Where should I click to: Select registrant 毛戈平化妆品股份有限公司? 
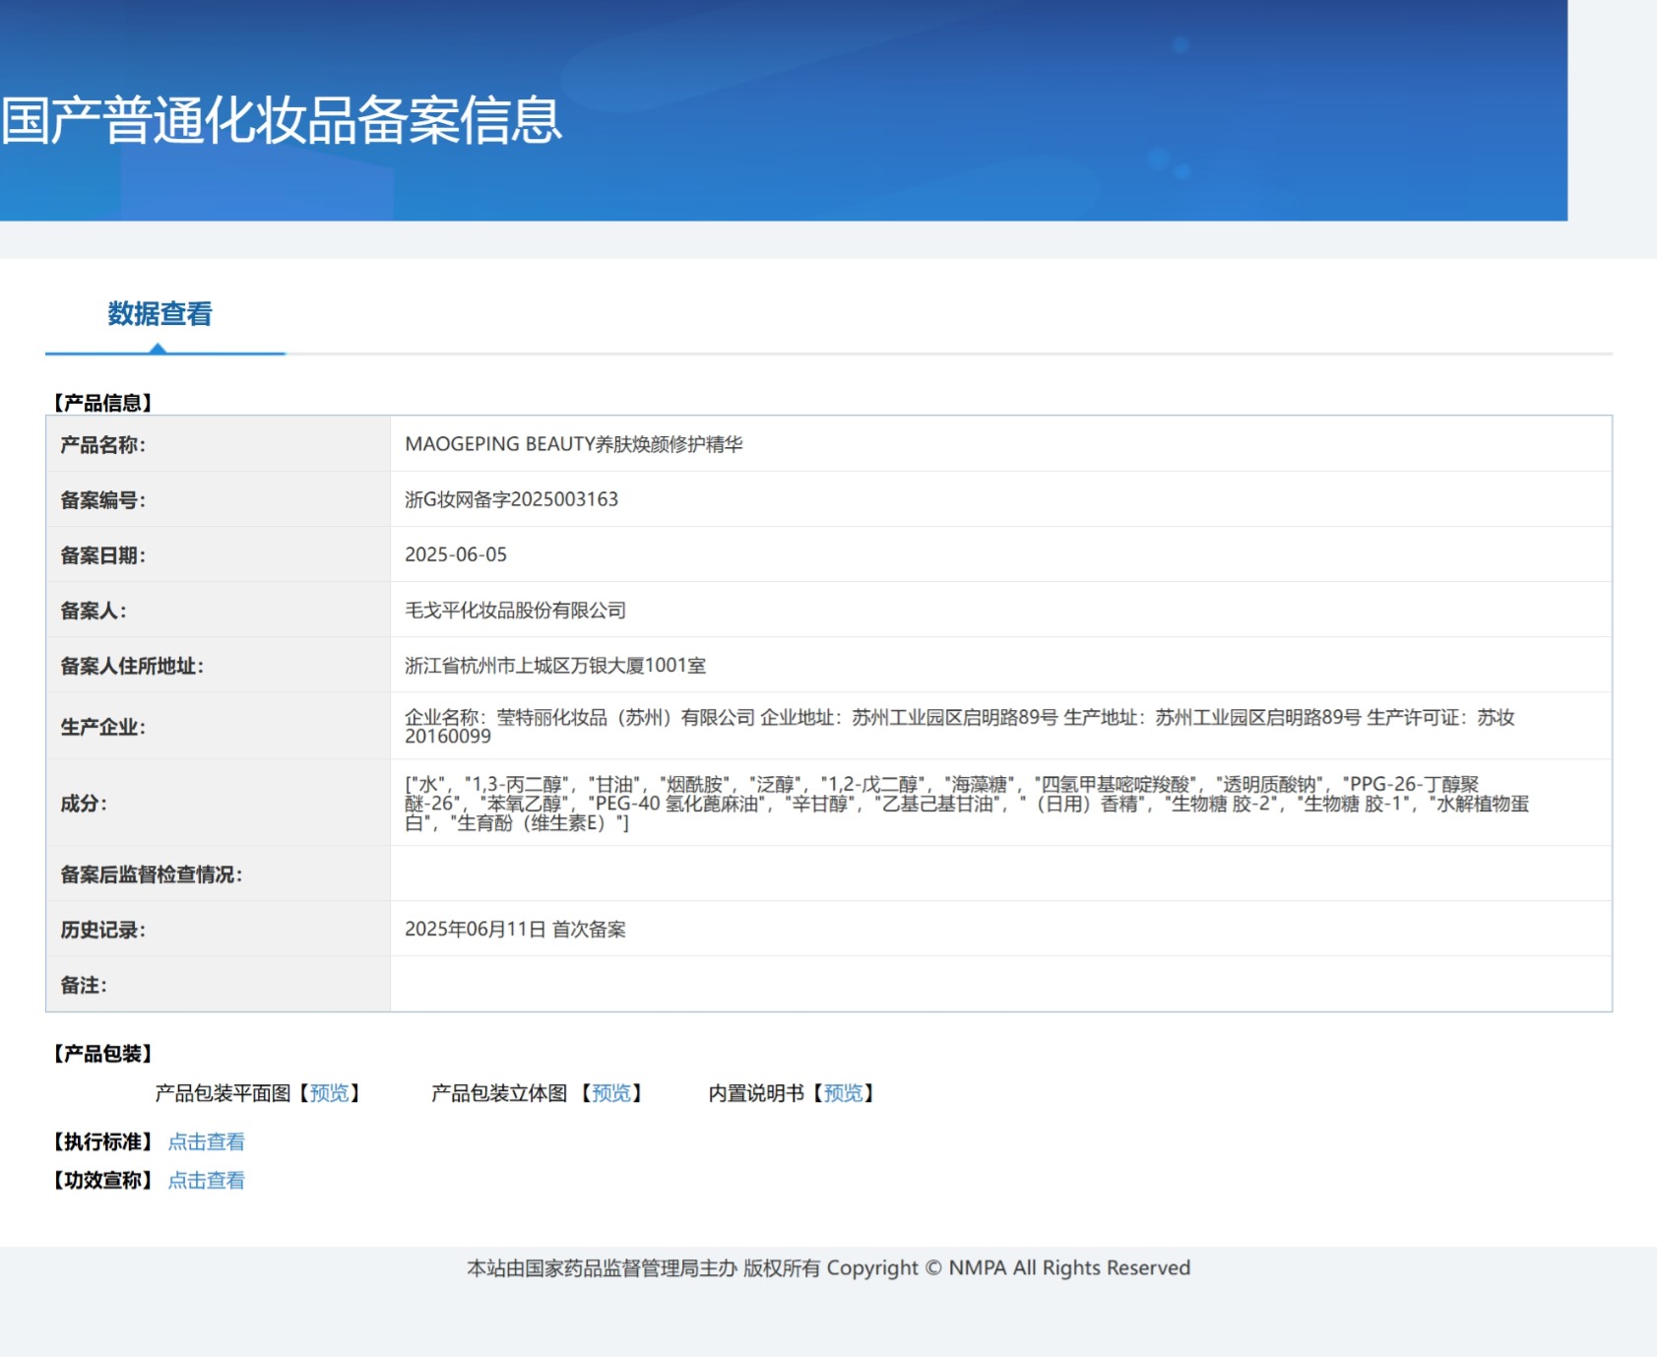point(516,611)
